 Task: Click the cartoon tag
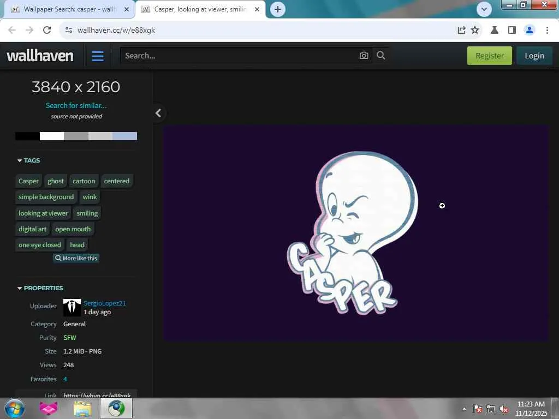tap(84, 181)
